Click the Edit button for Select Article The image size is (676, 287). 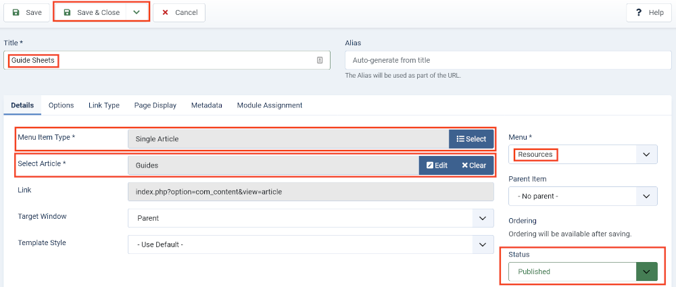coord(437,165)
